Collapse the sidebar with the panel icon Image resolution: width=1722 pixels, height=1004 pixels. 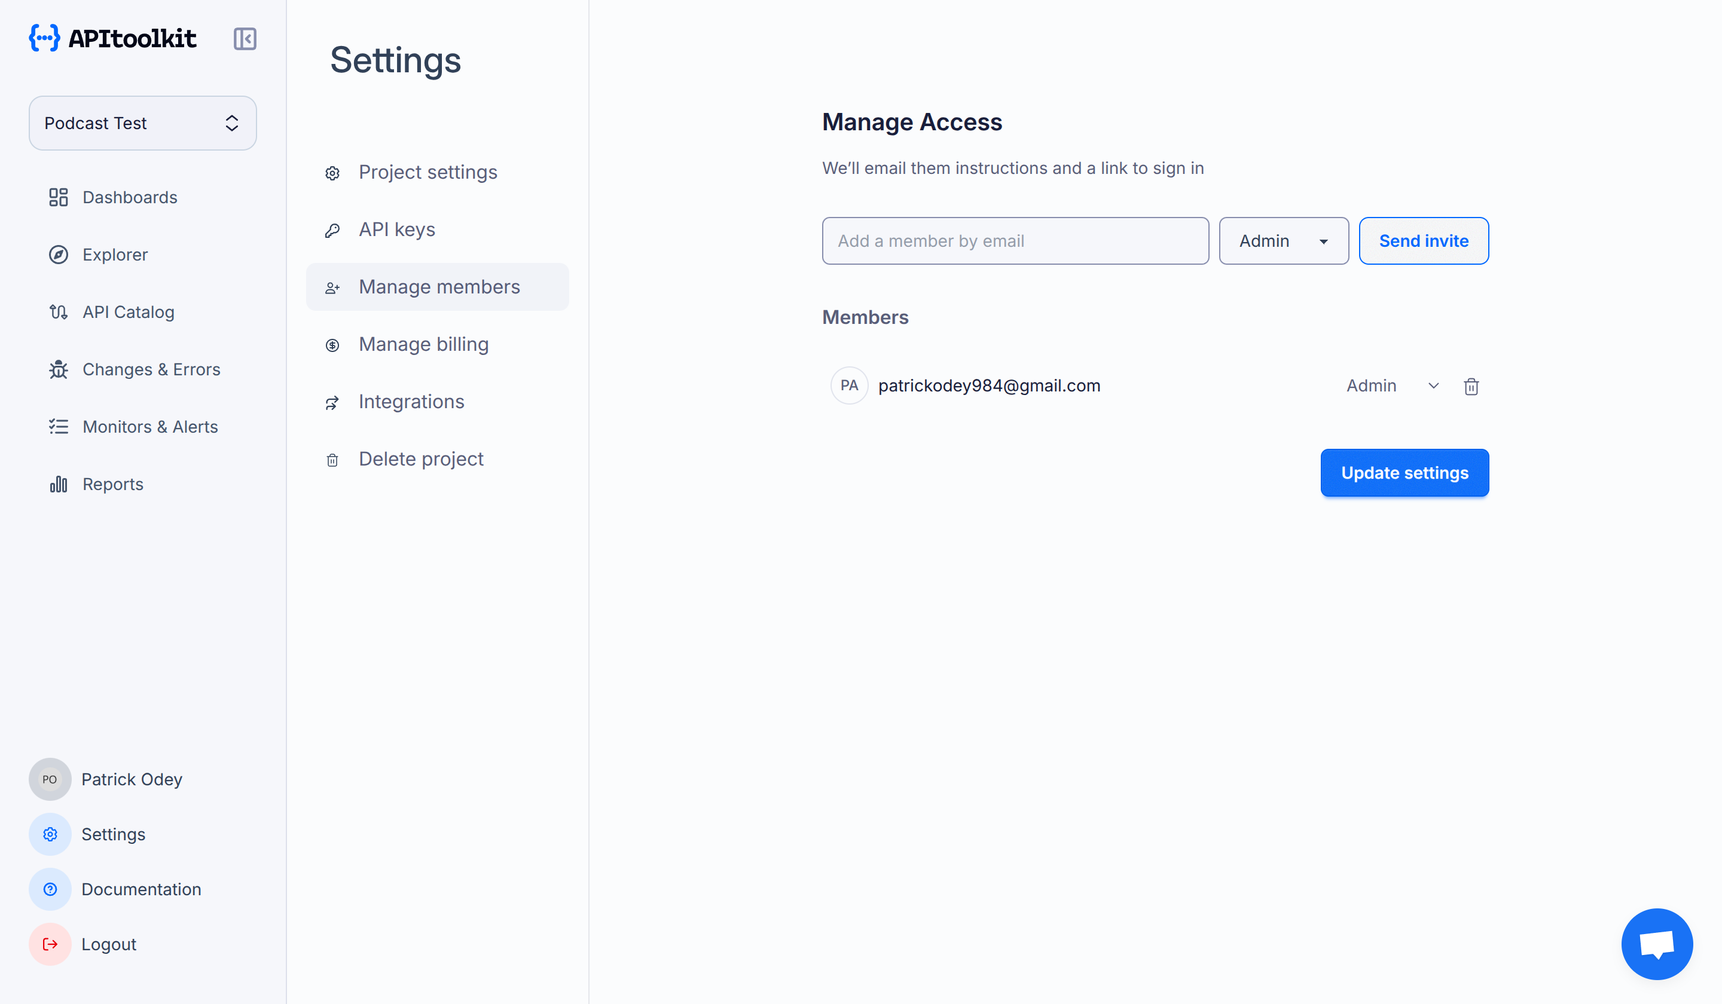[245, 39]
